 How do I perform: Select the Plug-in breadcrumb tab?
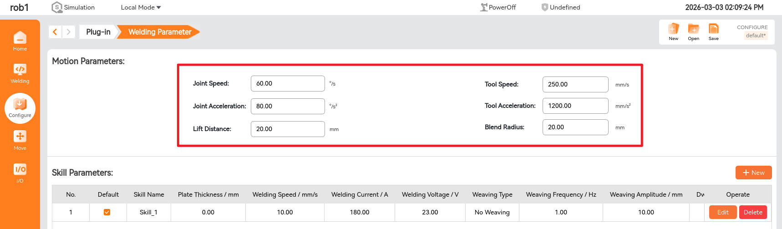pyautogui.click(x=98, y=32)
